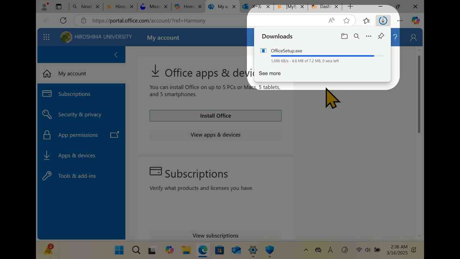Close the hirod search tab
The image size is (460, 259).
click(97, 6)
